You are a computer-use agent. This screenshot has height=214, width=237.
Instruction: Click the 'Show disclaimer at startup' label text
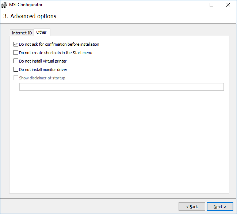42,78
